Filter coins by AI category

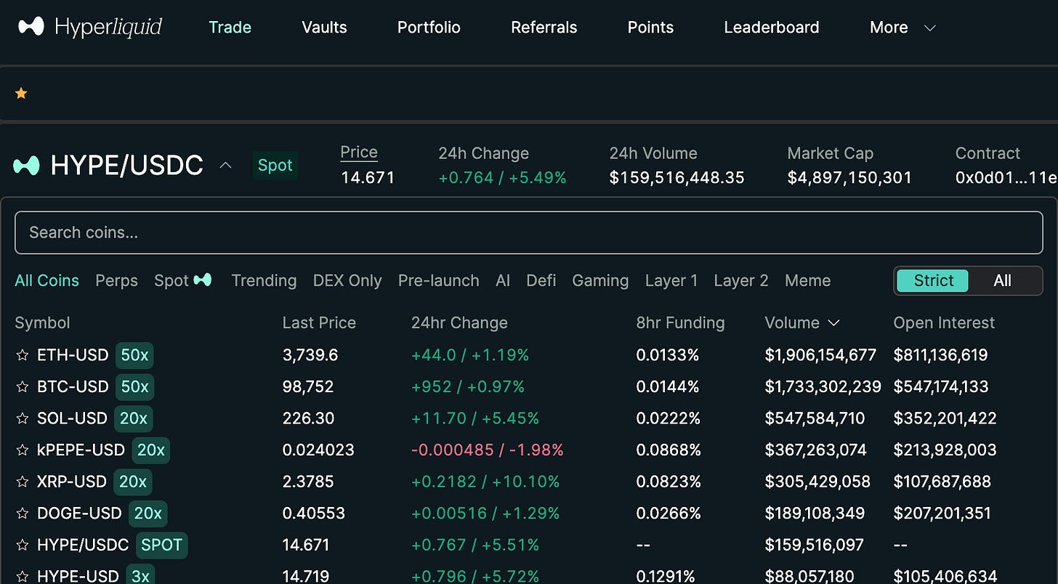coord(503,280)
